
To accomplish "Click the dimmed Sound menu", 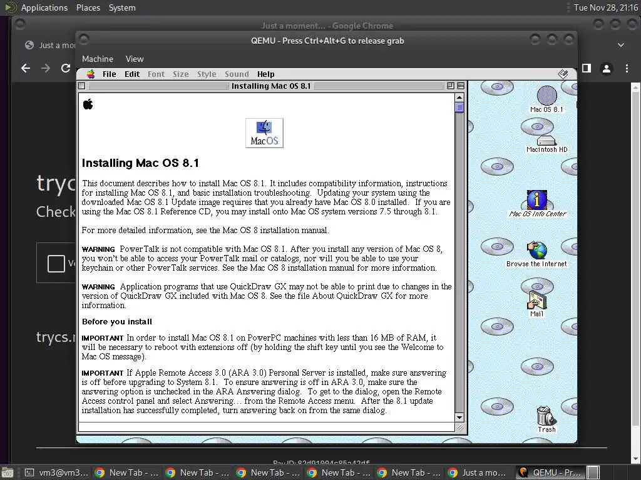I will click(x=237, y=74).
